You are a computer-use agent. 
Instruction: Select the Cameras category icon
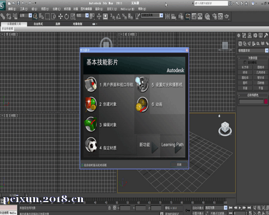click(253, 44)
